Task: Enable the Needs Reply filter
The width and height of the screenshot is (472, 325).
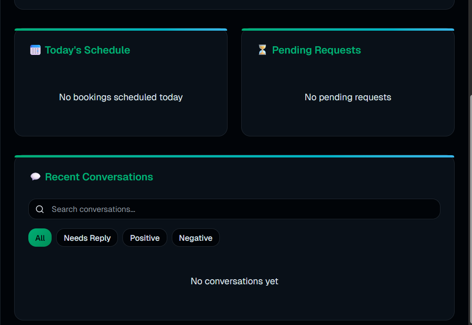Action: pyautogui.click(x=87, y=238)
